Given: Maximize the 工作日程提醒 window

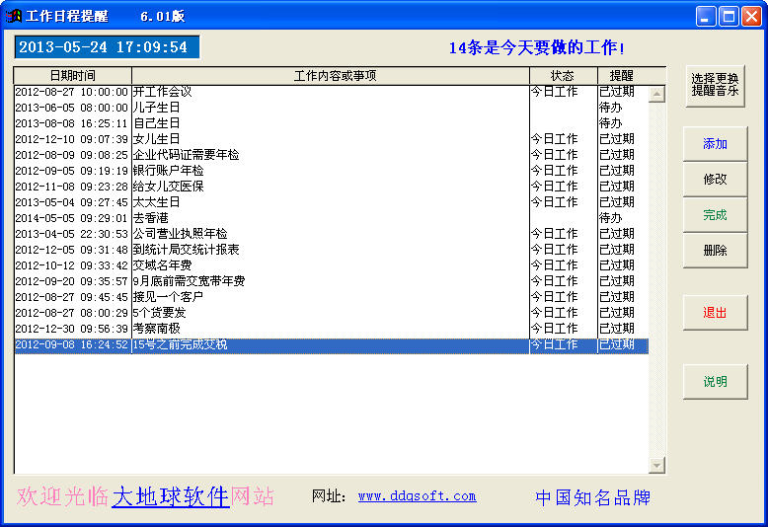Looking at the screenshot, I should pyautogui.click(x=729, y=16).
